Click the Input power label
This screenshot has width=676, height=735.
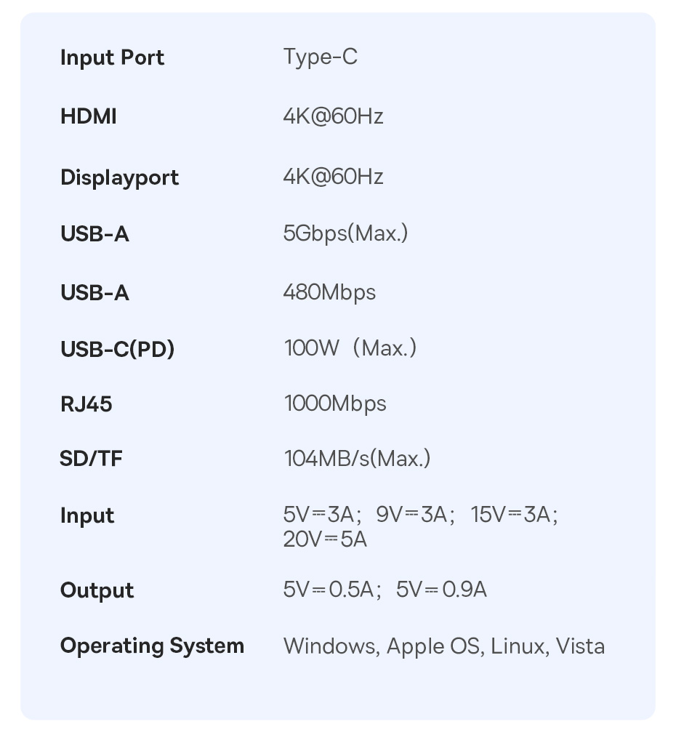[86, 515]
